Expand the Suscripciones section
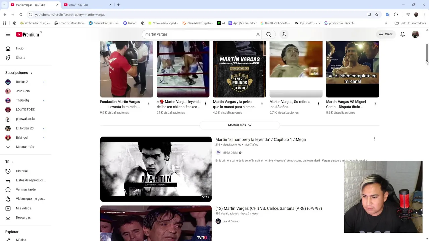 (19, 73)
